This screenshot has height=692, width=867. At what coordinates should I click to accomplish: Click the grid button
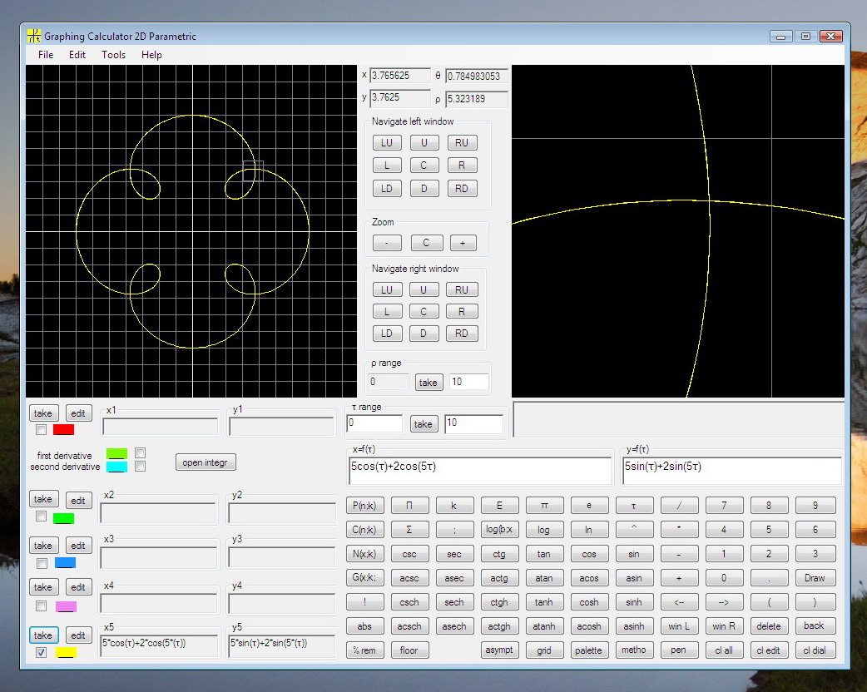tap(544, 650)
